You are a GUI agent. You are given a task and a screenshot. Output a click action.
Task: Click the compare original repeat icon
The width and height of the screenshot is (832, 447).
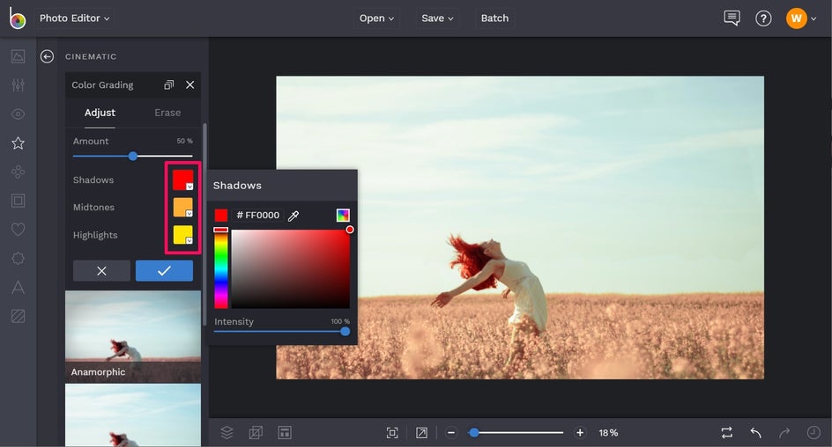pyautogui.click(x=727, y=433)
